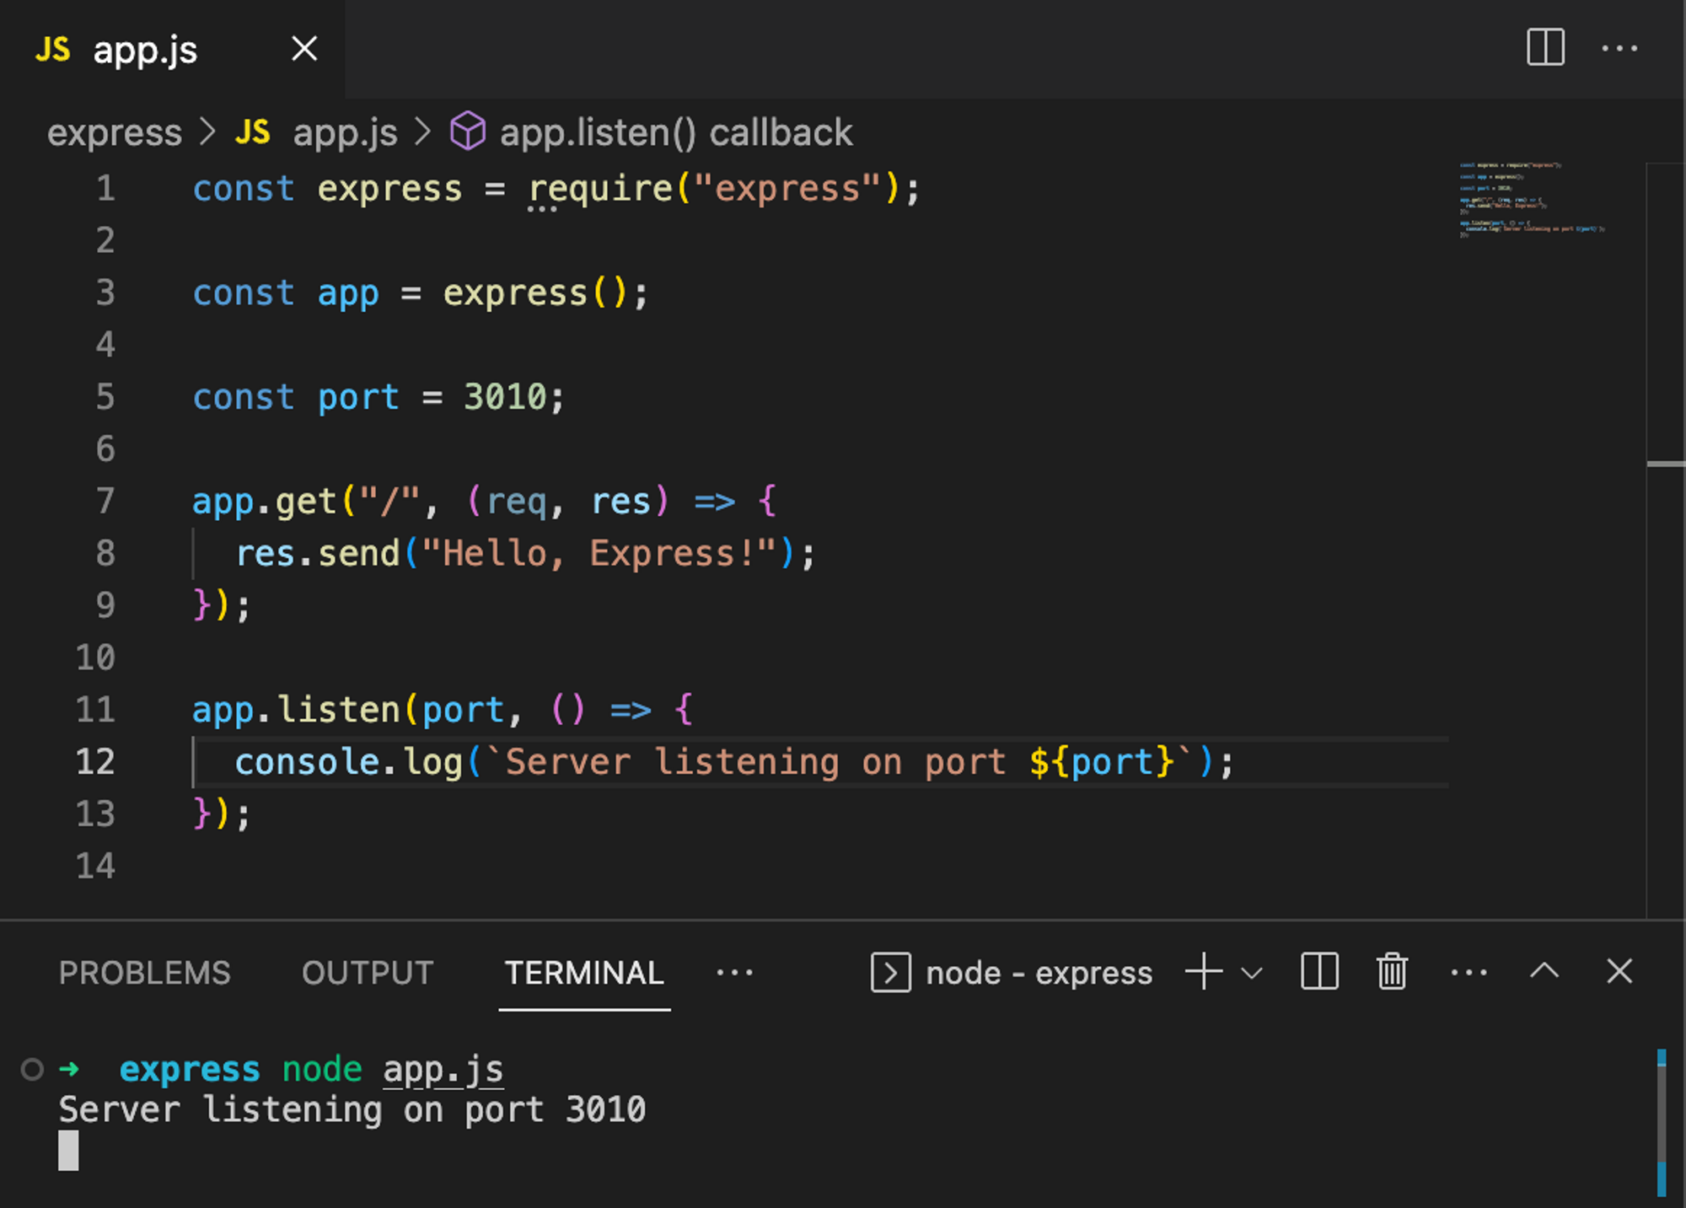
Task: Click the terminal cursor block
Action: click(68, 1151)
